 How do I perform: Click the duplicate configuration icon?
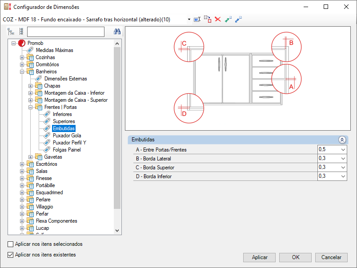(208, 19)
